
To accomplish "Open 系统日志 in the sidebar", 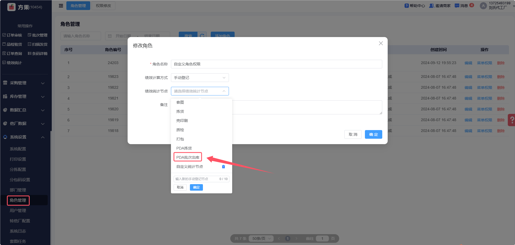I will click(x=18, y=231).
